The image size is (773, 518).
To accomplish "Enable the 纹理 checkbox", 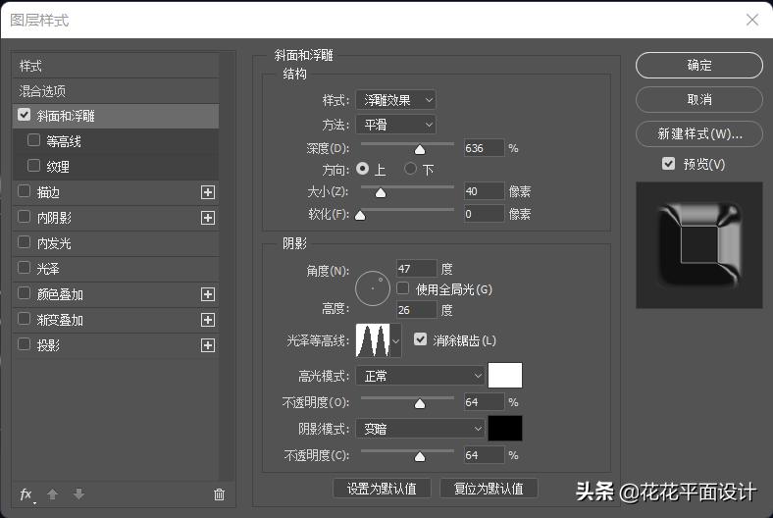I will tap(33, 166).
